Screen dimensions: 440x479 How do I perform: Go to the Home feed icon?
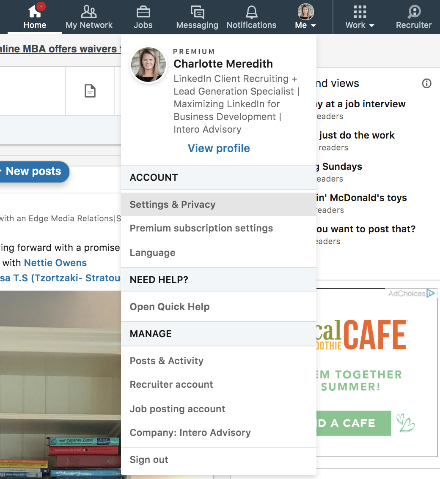coord(35,12)
